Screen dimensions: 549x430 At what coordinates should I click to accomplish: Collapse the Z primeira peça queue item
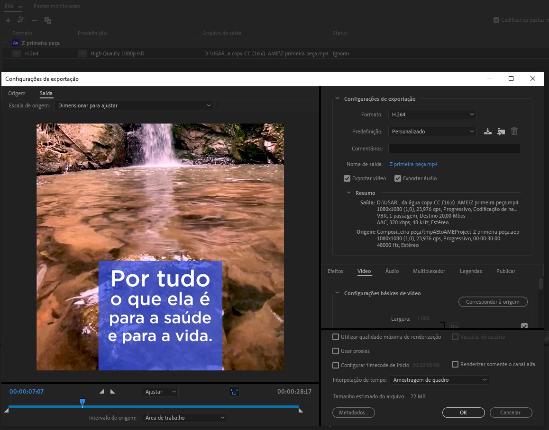pyautogui.click(x=5, y=43)
